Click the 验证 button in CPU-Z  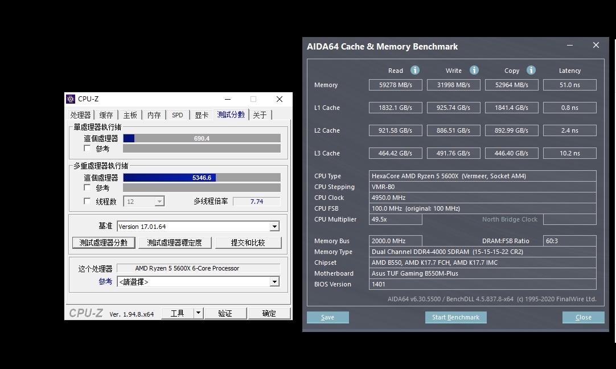(x=225, y=312)
